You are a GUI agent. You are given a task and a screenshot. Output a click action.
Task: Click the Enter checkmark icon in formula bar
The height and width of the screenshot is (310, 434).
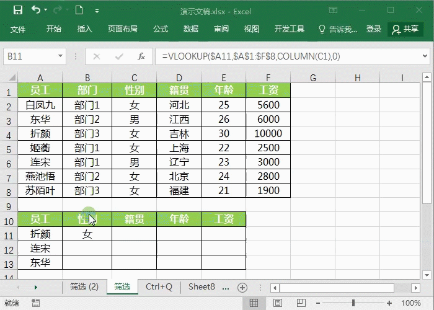point(119,57)
